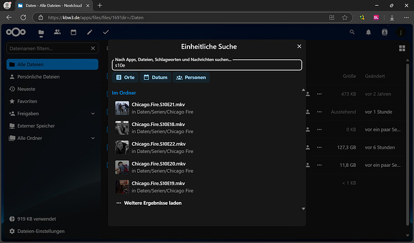The image size is (414, 243).
Task: Click Weitere Ergebnisse laden
Action: pyautogui.click(x=152, y=203)
